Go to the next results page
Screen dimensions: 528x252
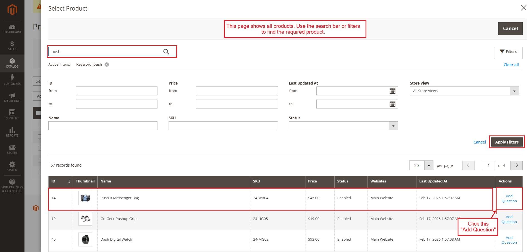pos(517,165)
